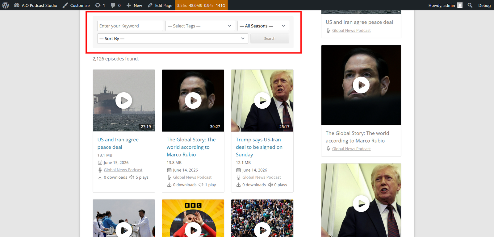Image resolution: width=494 pixels, height=237 pixels.
Task: Click the BBC episode thumbnail
Action: click(193, 218)
